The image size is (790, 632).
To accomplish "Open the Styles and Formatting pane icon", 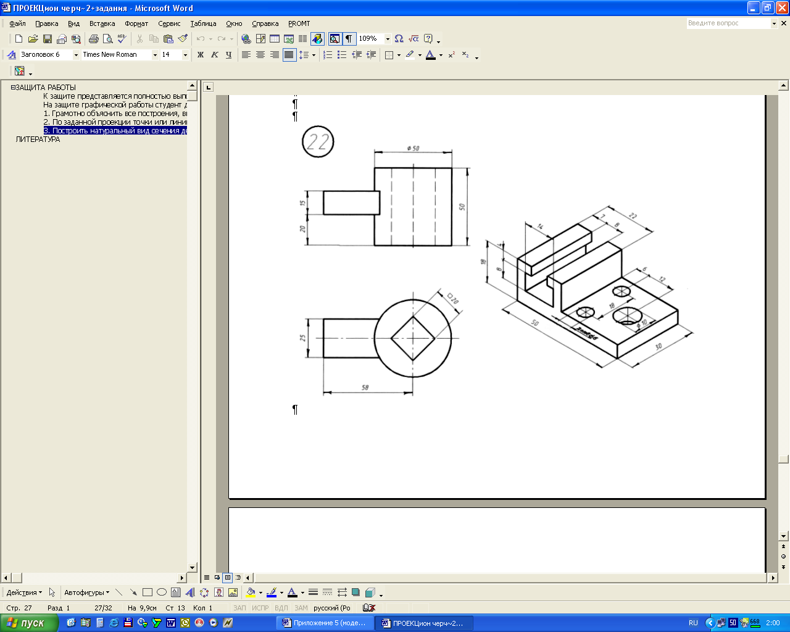I will [11, 55].
